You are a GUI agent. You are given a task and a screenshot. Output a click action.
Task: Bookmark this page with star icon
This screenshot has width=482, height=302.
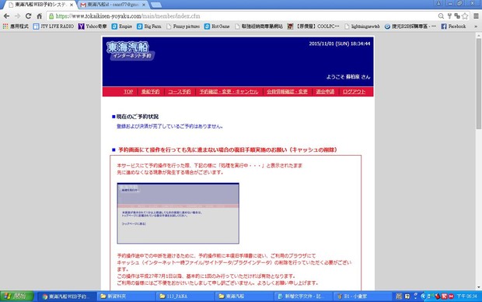465,16
